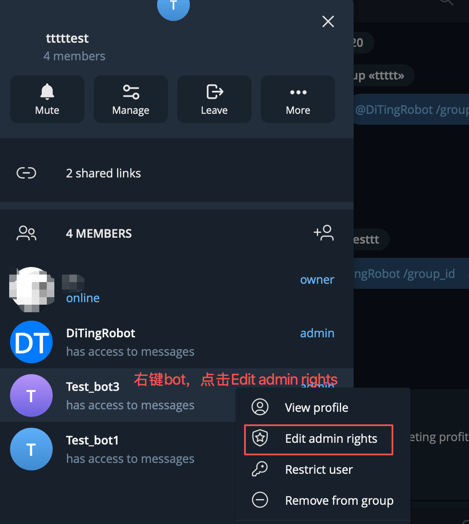Click the View profile person icon

point(260,407)
